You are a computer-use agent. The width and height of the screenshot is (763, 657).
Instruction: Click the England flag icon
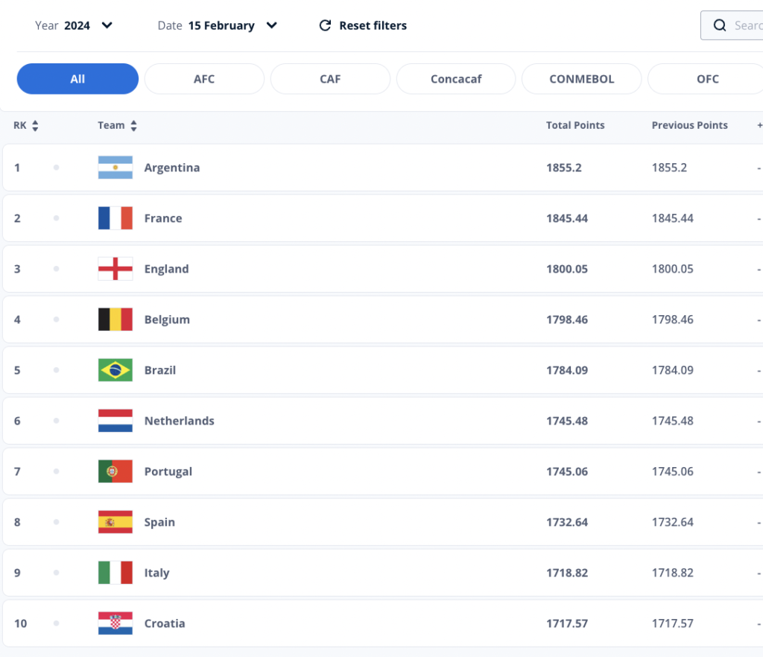[x=115, y=268]
